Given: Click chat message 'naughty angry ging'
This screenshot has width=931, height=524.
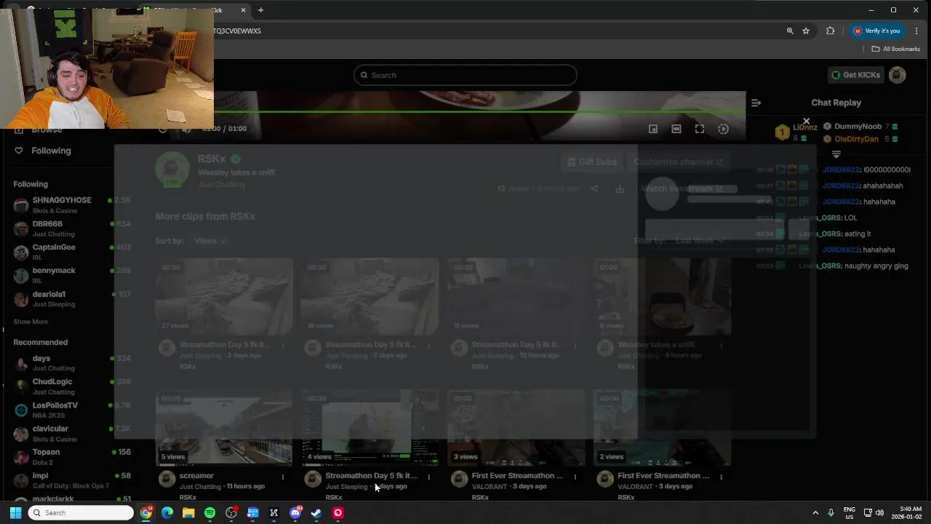Looking at the screenshot, I should pos(876,266).
